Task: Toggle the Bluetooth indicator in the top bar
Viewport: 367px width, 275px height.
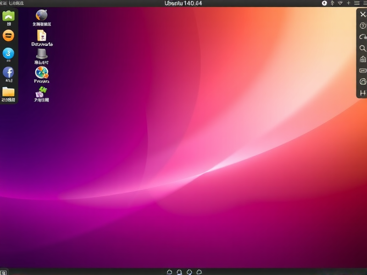Action: coord(333,2)
